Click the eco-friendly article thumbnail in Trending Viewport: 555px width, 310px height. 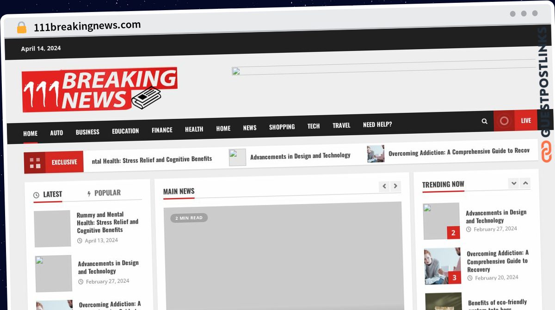444,301
